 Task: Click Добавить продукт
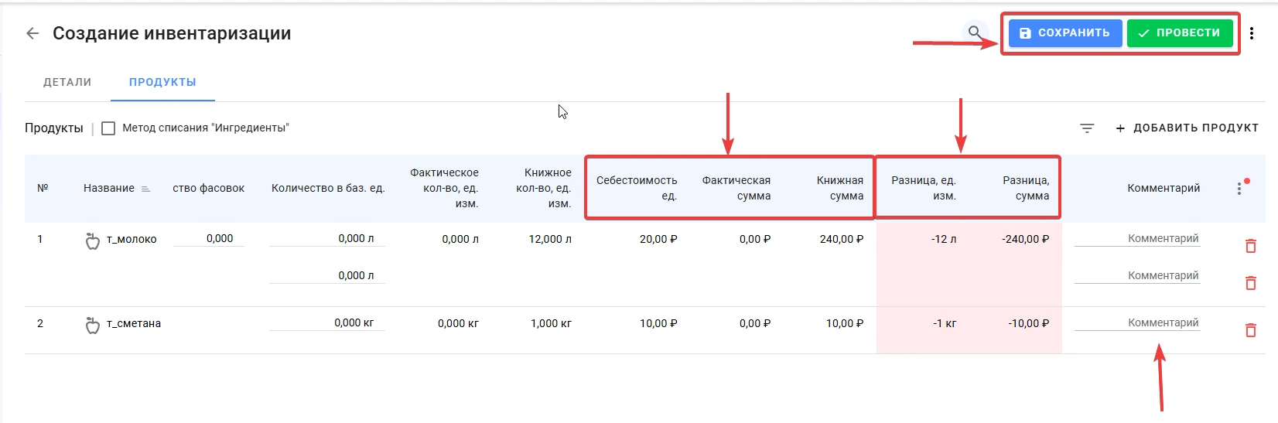[x=1187, y=128]
